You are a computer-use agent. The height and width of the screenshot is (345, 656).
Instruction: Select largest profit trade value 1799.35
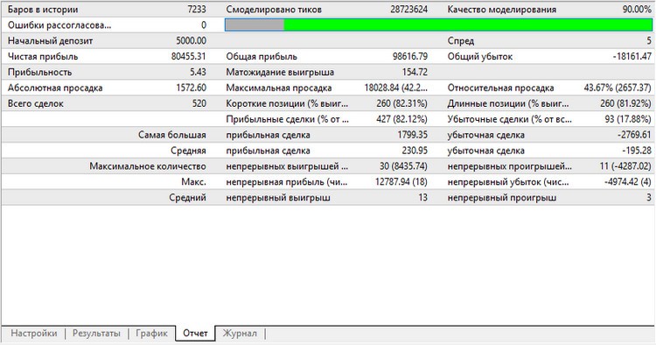[x=413, y=135]
